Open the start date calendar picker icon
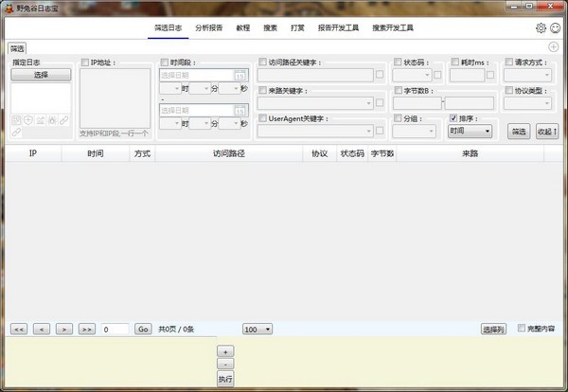The image size is (568, 392). [x=240, y=76]
